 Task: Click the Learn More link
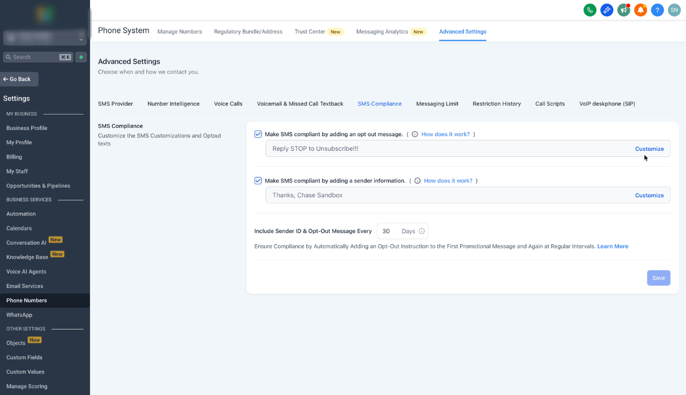[612, 246]
